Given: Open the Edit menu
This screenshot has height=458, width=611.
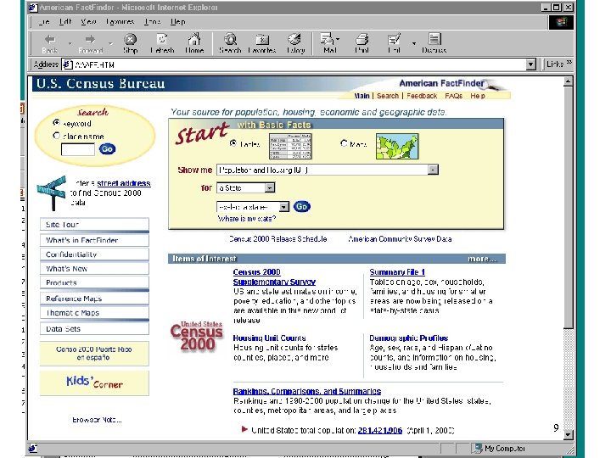Looking at the screenshot, I should 65,22.
